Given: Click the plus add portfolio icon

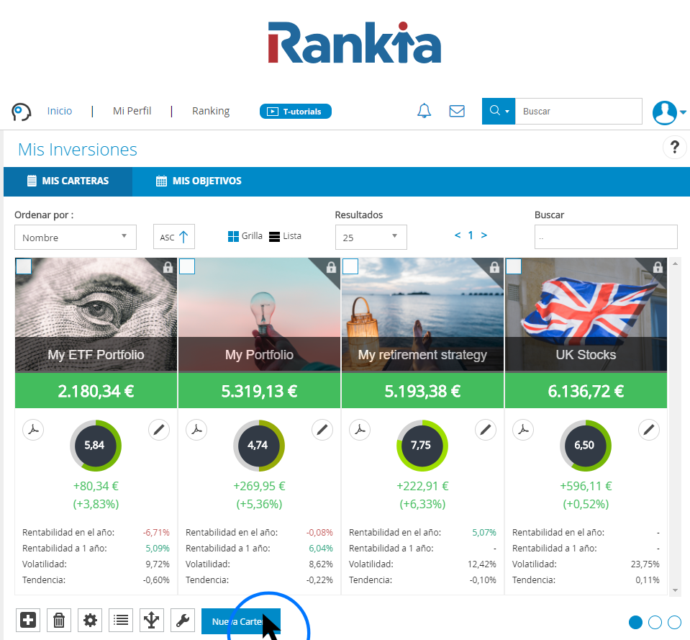Looking at the screenshot, I should [28, 620].
